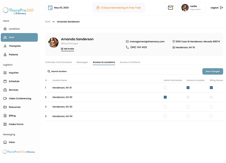The image size is (226, 163).
Task: Open the mail envelope notification icon
Action: pos(170,8)
